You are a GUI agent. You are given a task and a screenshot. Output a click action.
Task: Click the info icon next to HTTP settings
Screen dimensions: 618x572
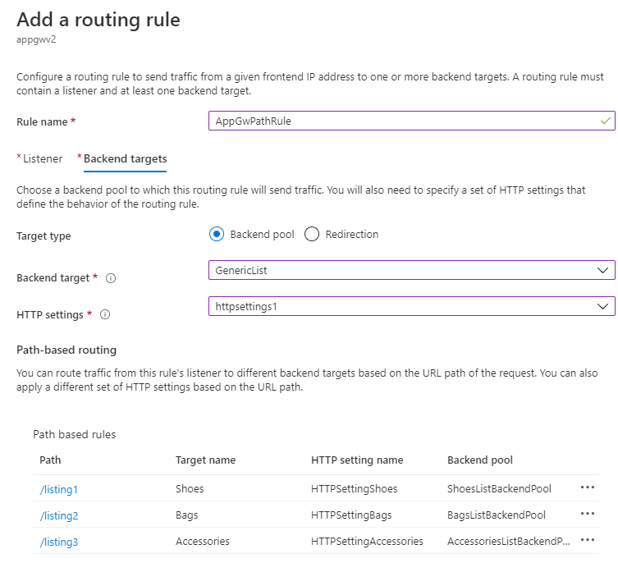pyautogui.click(x=105, y=314)
